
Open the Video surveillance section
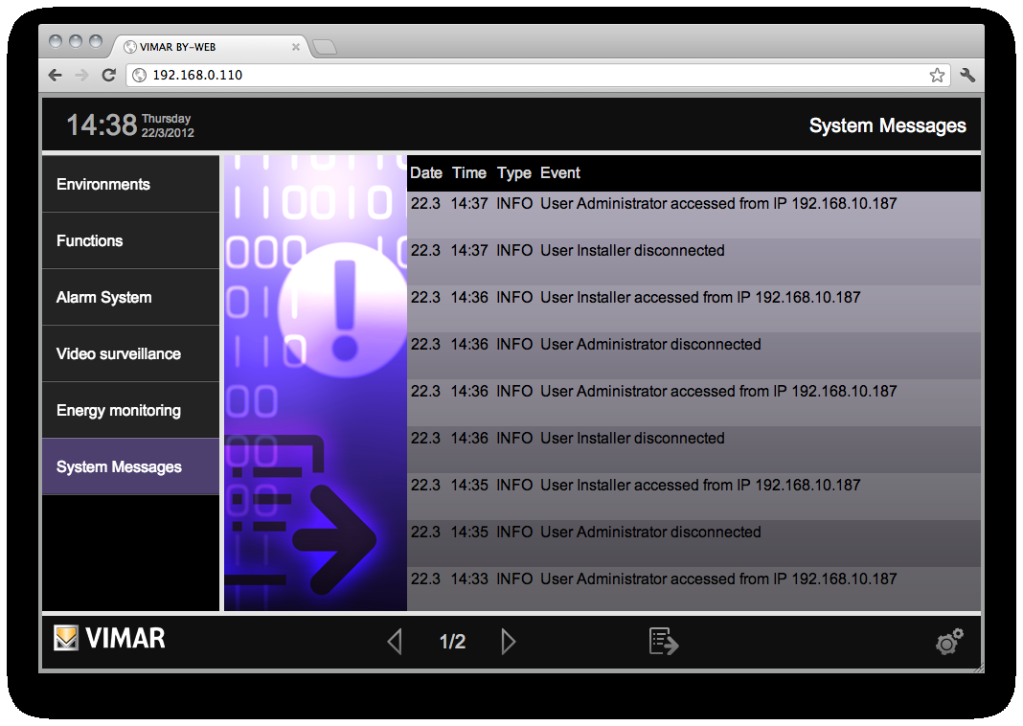click(130, 353)
